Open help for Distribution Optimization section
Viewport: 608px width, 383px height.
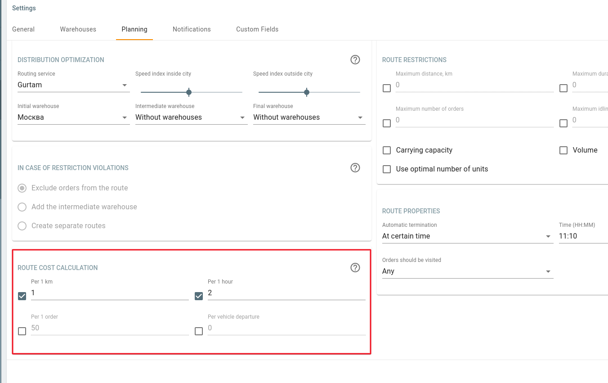coord(355,59)
